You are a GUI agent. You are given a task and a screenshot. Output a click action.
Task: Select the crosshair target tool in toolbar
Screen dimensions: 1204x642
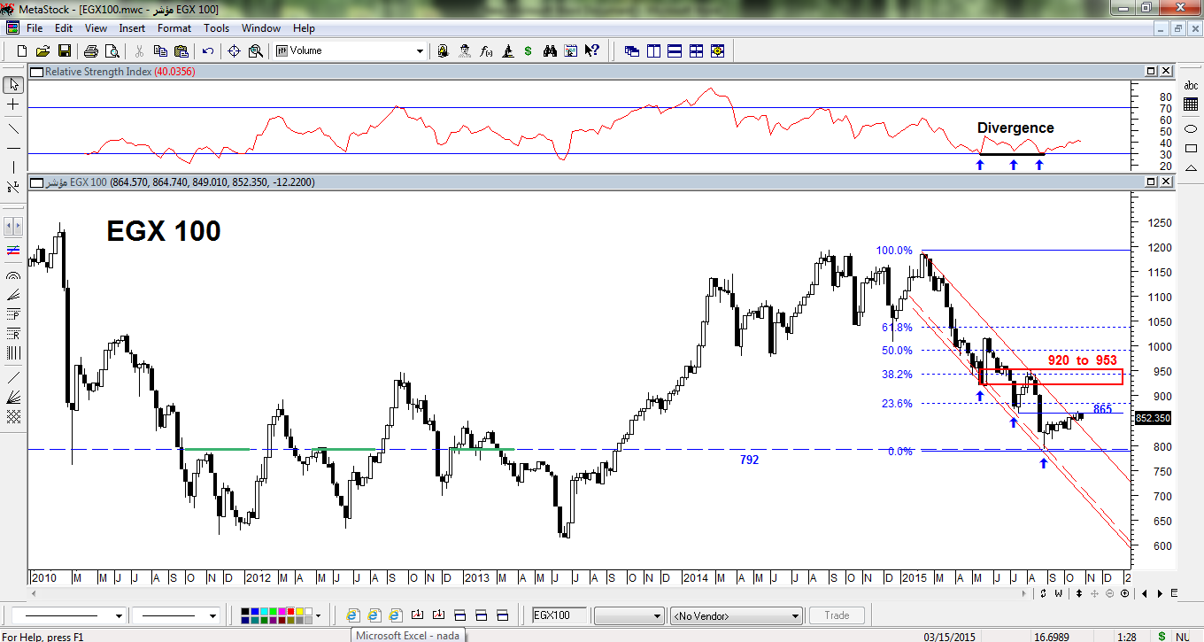coord(235,50)
